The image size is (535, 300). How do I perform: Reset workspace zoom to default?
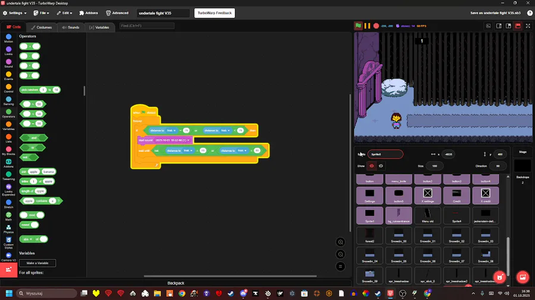pos(340,266)
